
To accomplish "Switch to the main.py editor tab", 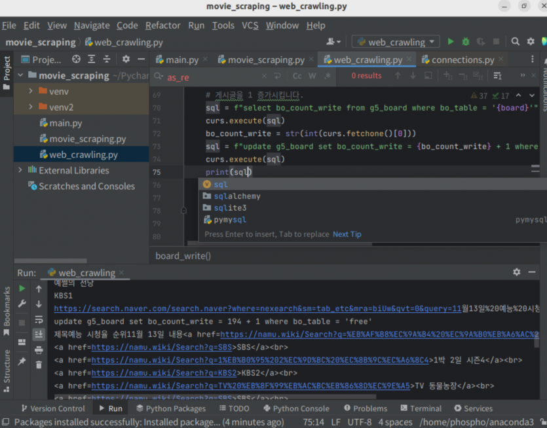I will (x=181, y=60).
